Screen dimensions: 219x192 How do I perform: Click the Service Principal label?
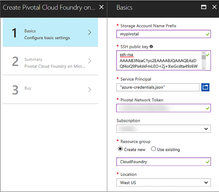136,79
